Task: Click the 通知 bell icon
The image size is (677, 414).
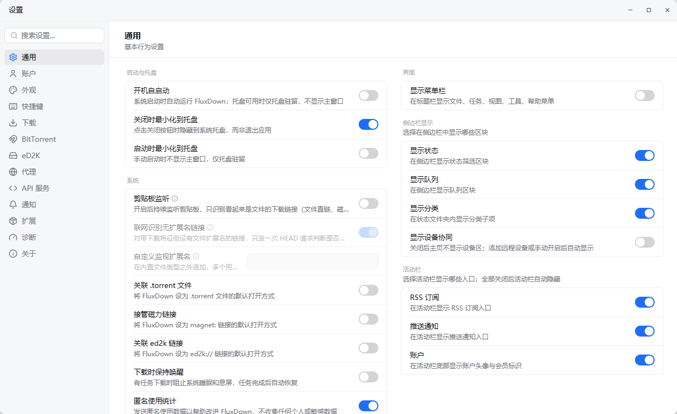Action: pyautogui.click(x=13, y=205)
